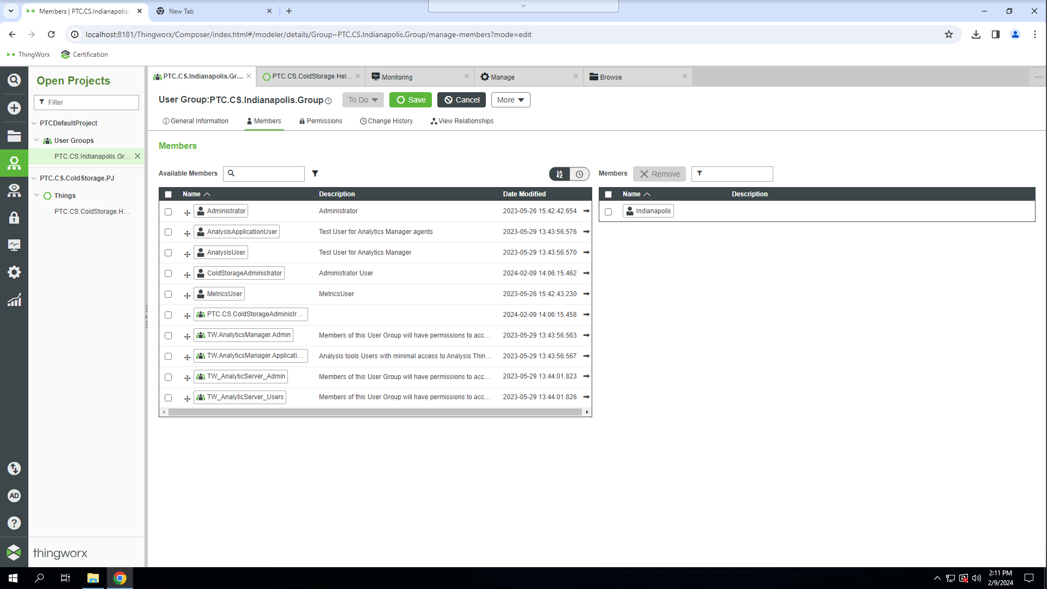Open the More dropdown menu
This screenshot has height=589, width=1047.
pos(510,100)
